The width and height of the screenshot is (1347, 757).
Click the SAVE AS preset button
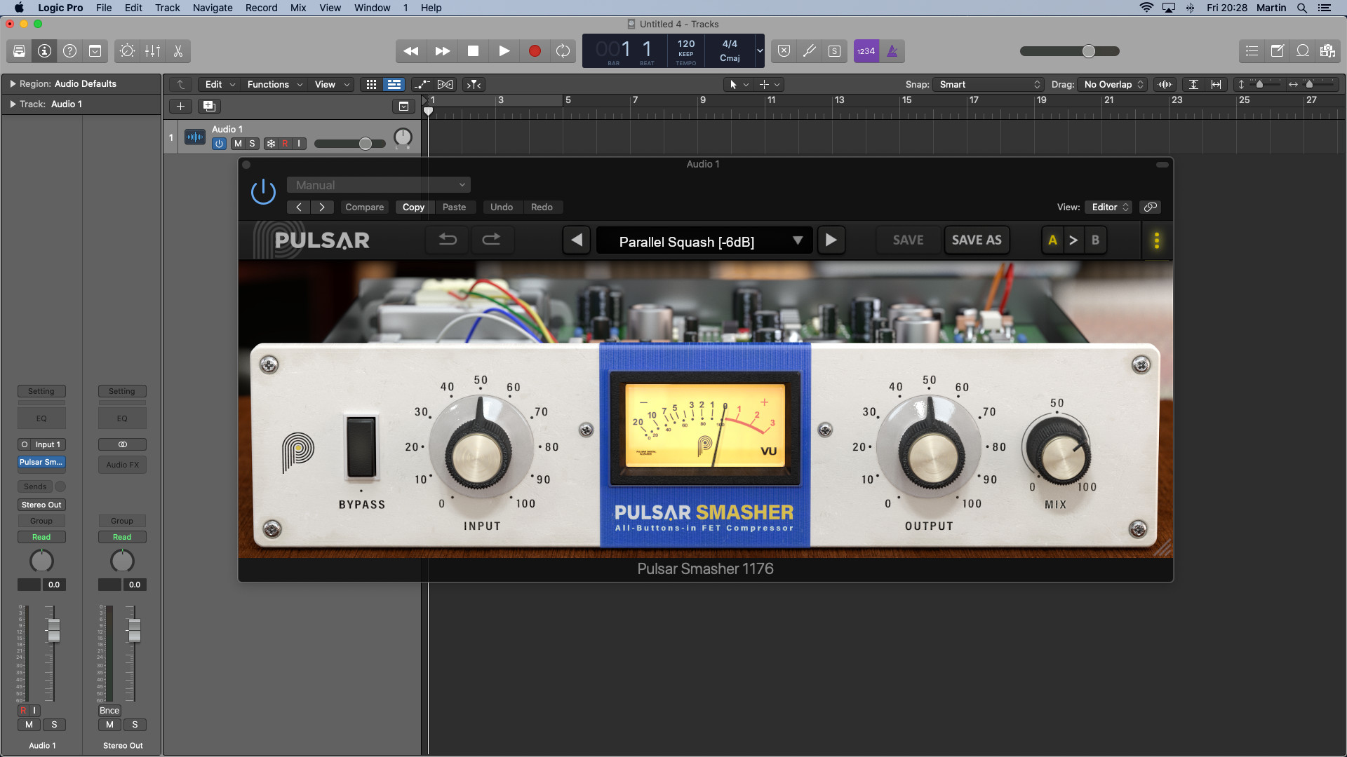(977, 240)
